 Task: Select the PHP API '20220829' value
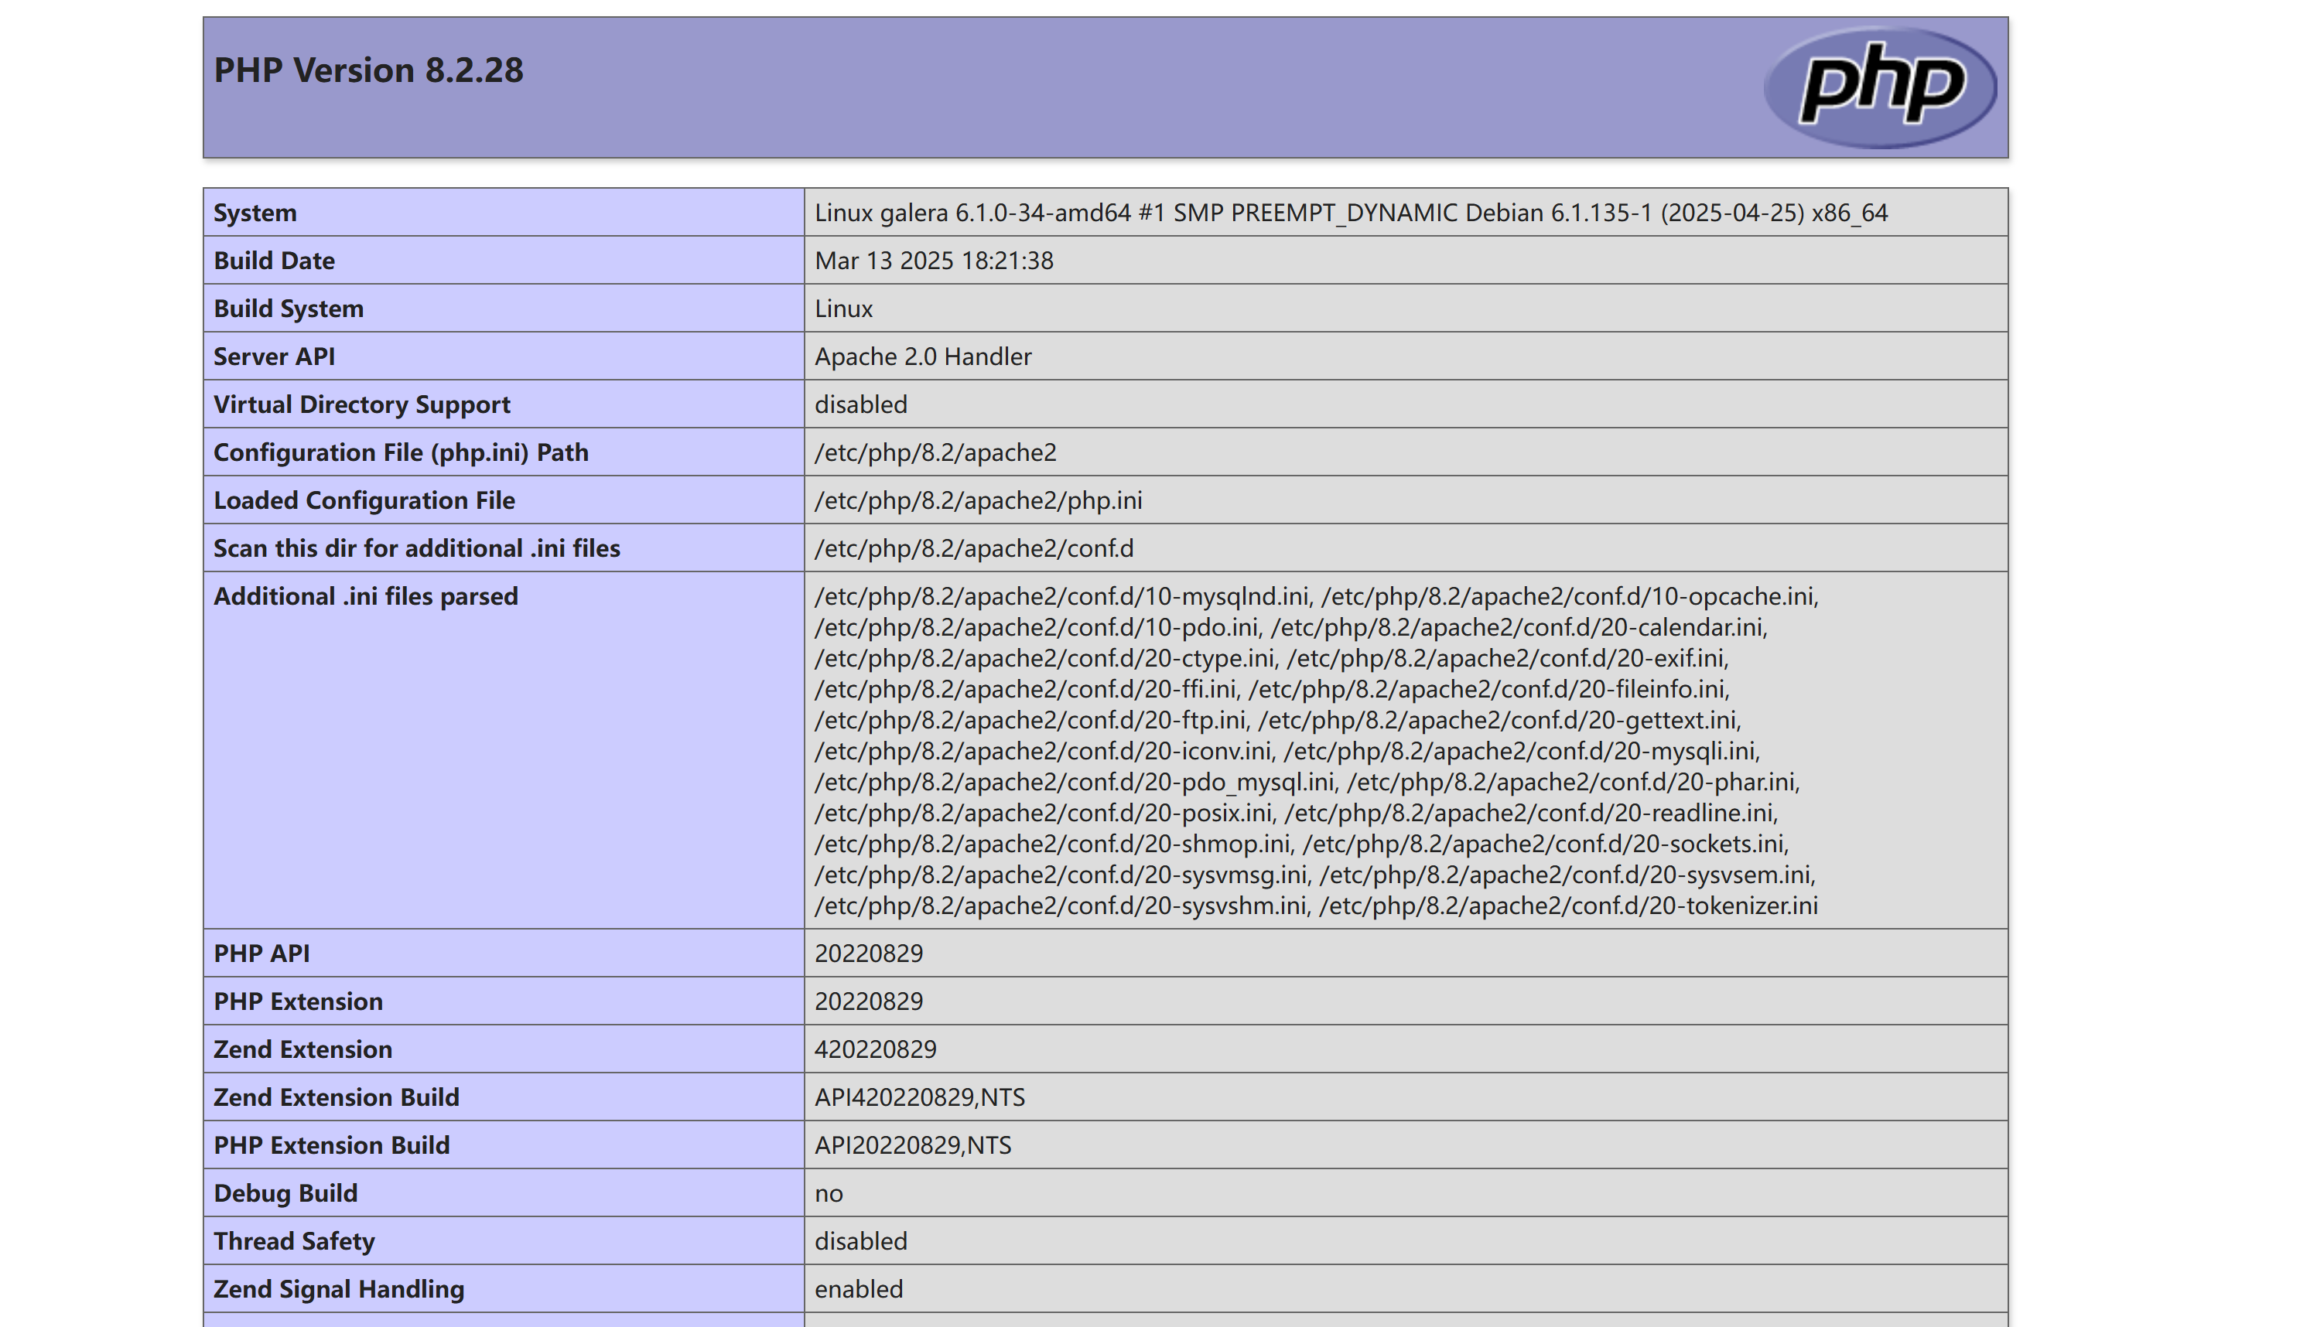pos(869,953)
